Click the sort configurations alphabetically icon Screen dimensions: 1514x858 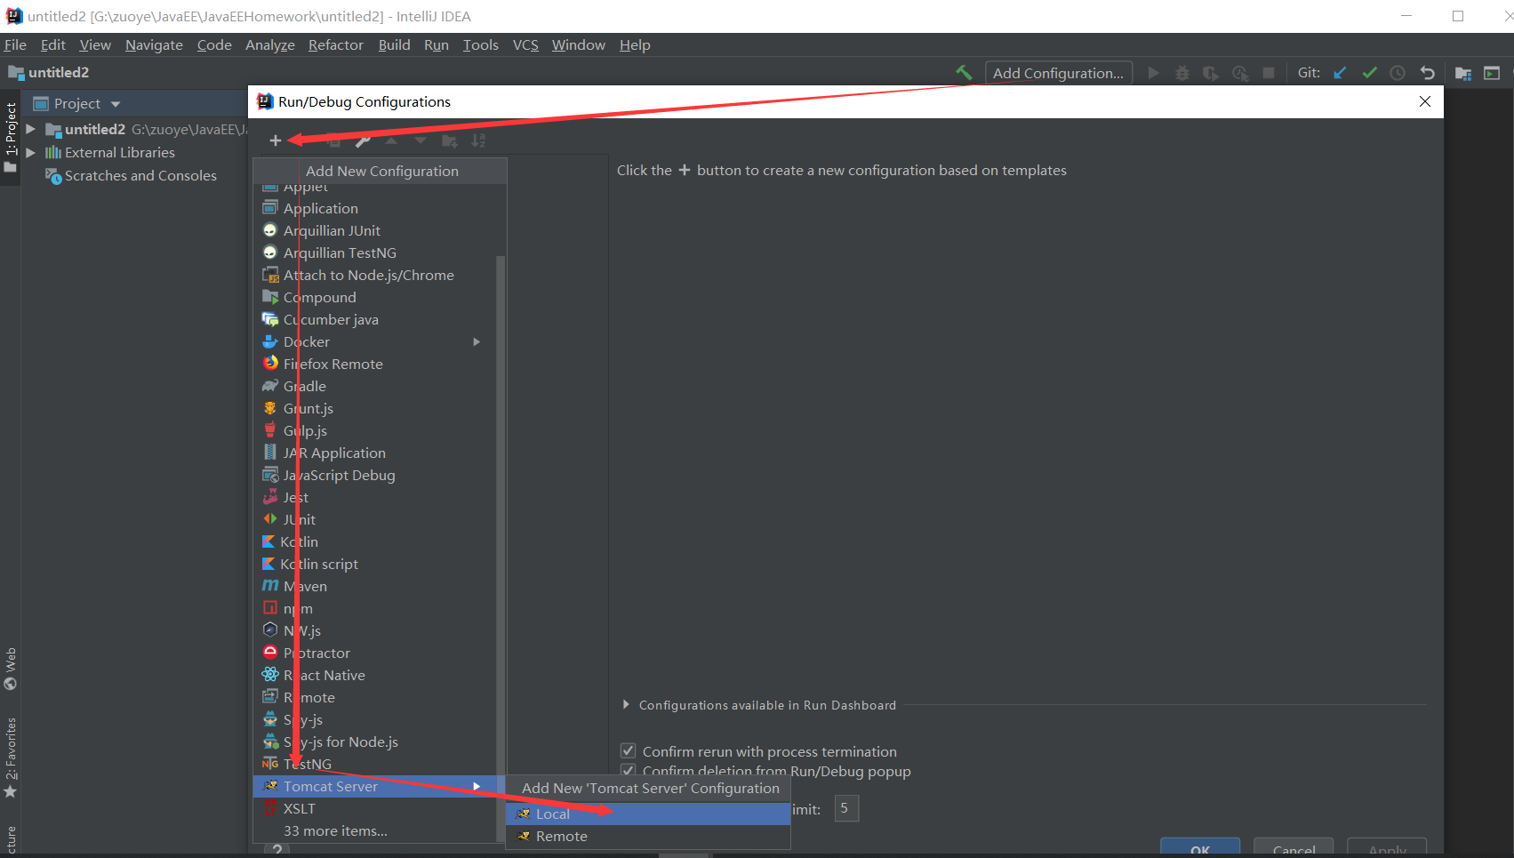pyautogui.click(x=478, y=140)
